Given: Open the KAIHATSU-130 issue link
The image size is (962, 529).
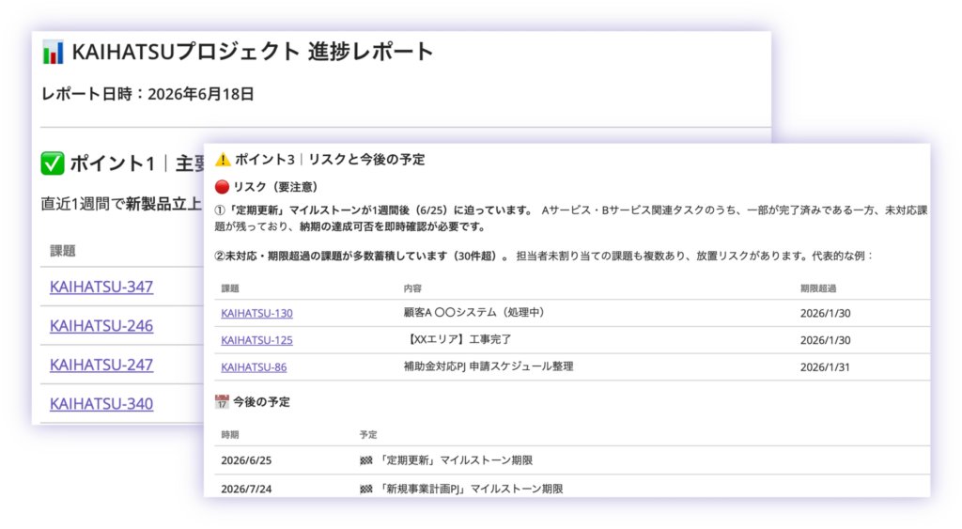Looking at the screenshot, I should pyautogui.click(x=256, y=313).
